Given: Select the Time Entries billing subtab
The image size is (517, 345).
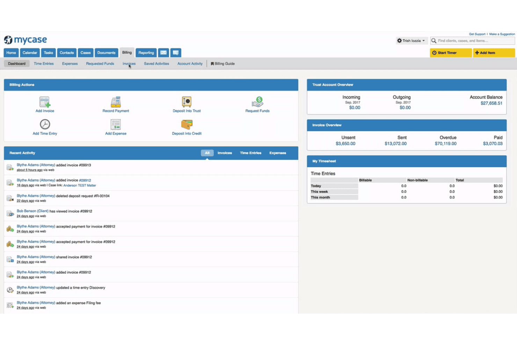Looking at the screenshot, I should 44,64.
